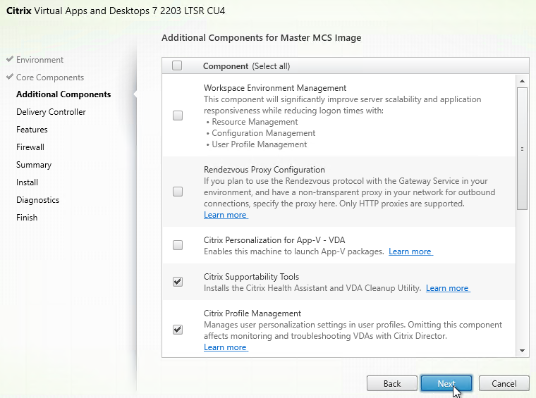
Task: Open Learn more for Citrix Profile Management
Action: (x=225, y=347)
